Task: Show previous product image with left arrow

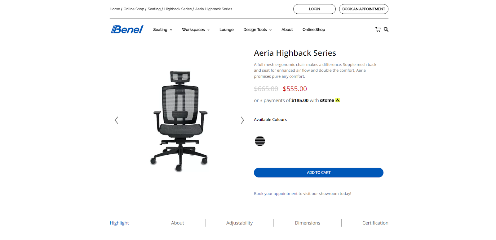Action: coord(117,120)
